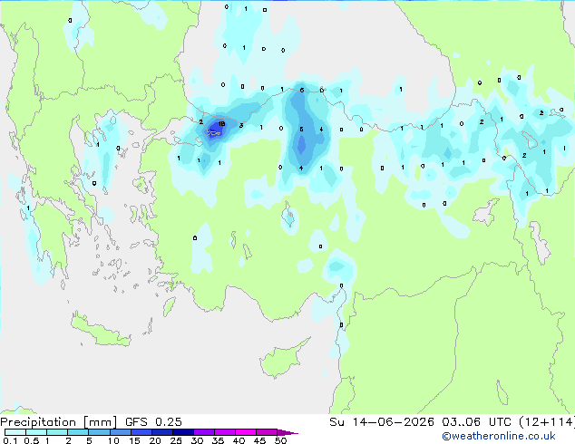Click the '0.1' legend scale label
Screen dimensions: 575x444
tap(10, 440)
